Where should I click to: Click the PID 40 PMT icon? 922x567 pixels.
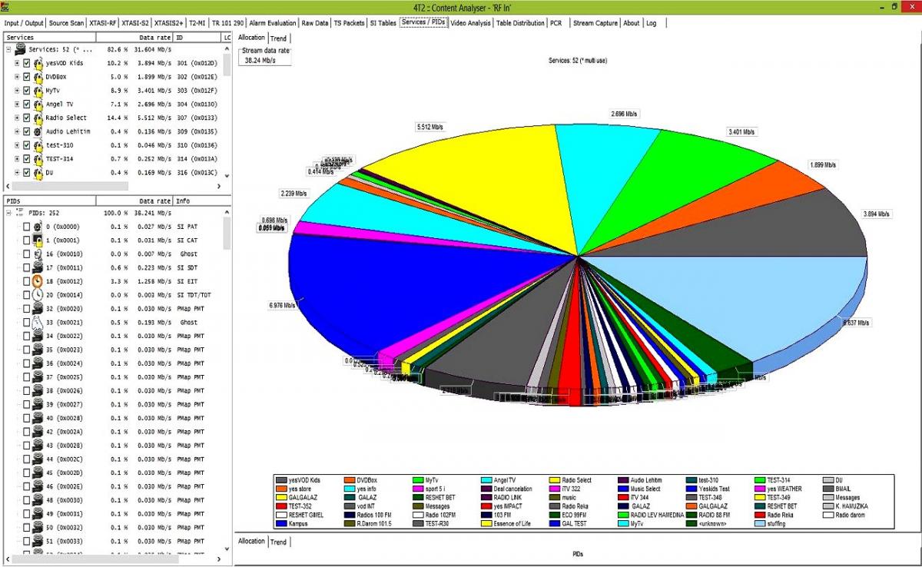(x=38, y=418)
